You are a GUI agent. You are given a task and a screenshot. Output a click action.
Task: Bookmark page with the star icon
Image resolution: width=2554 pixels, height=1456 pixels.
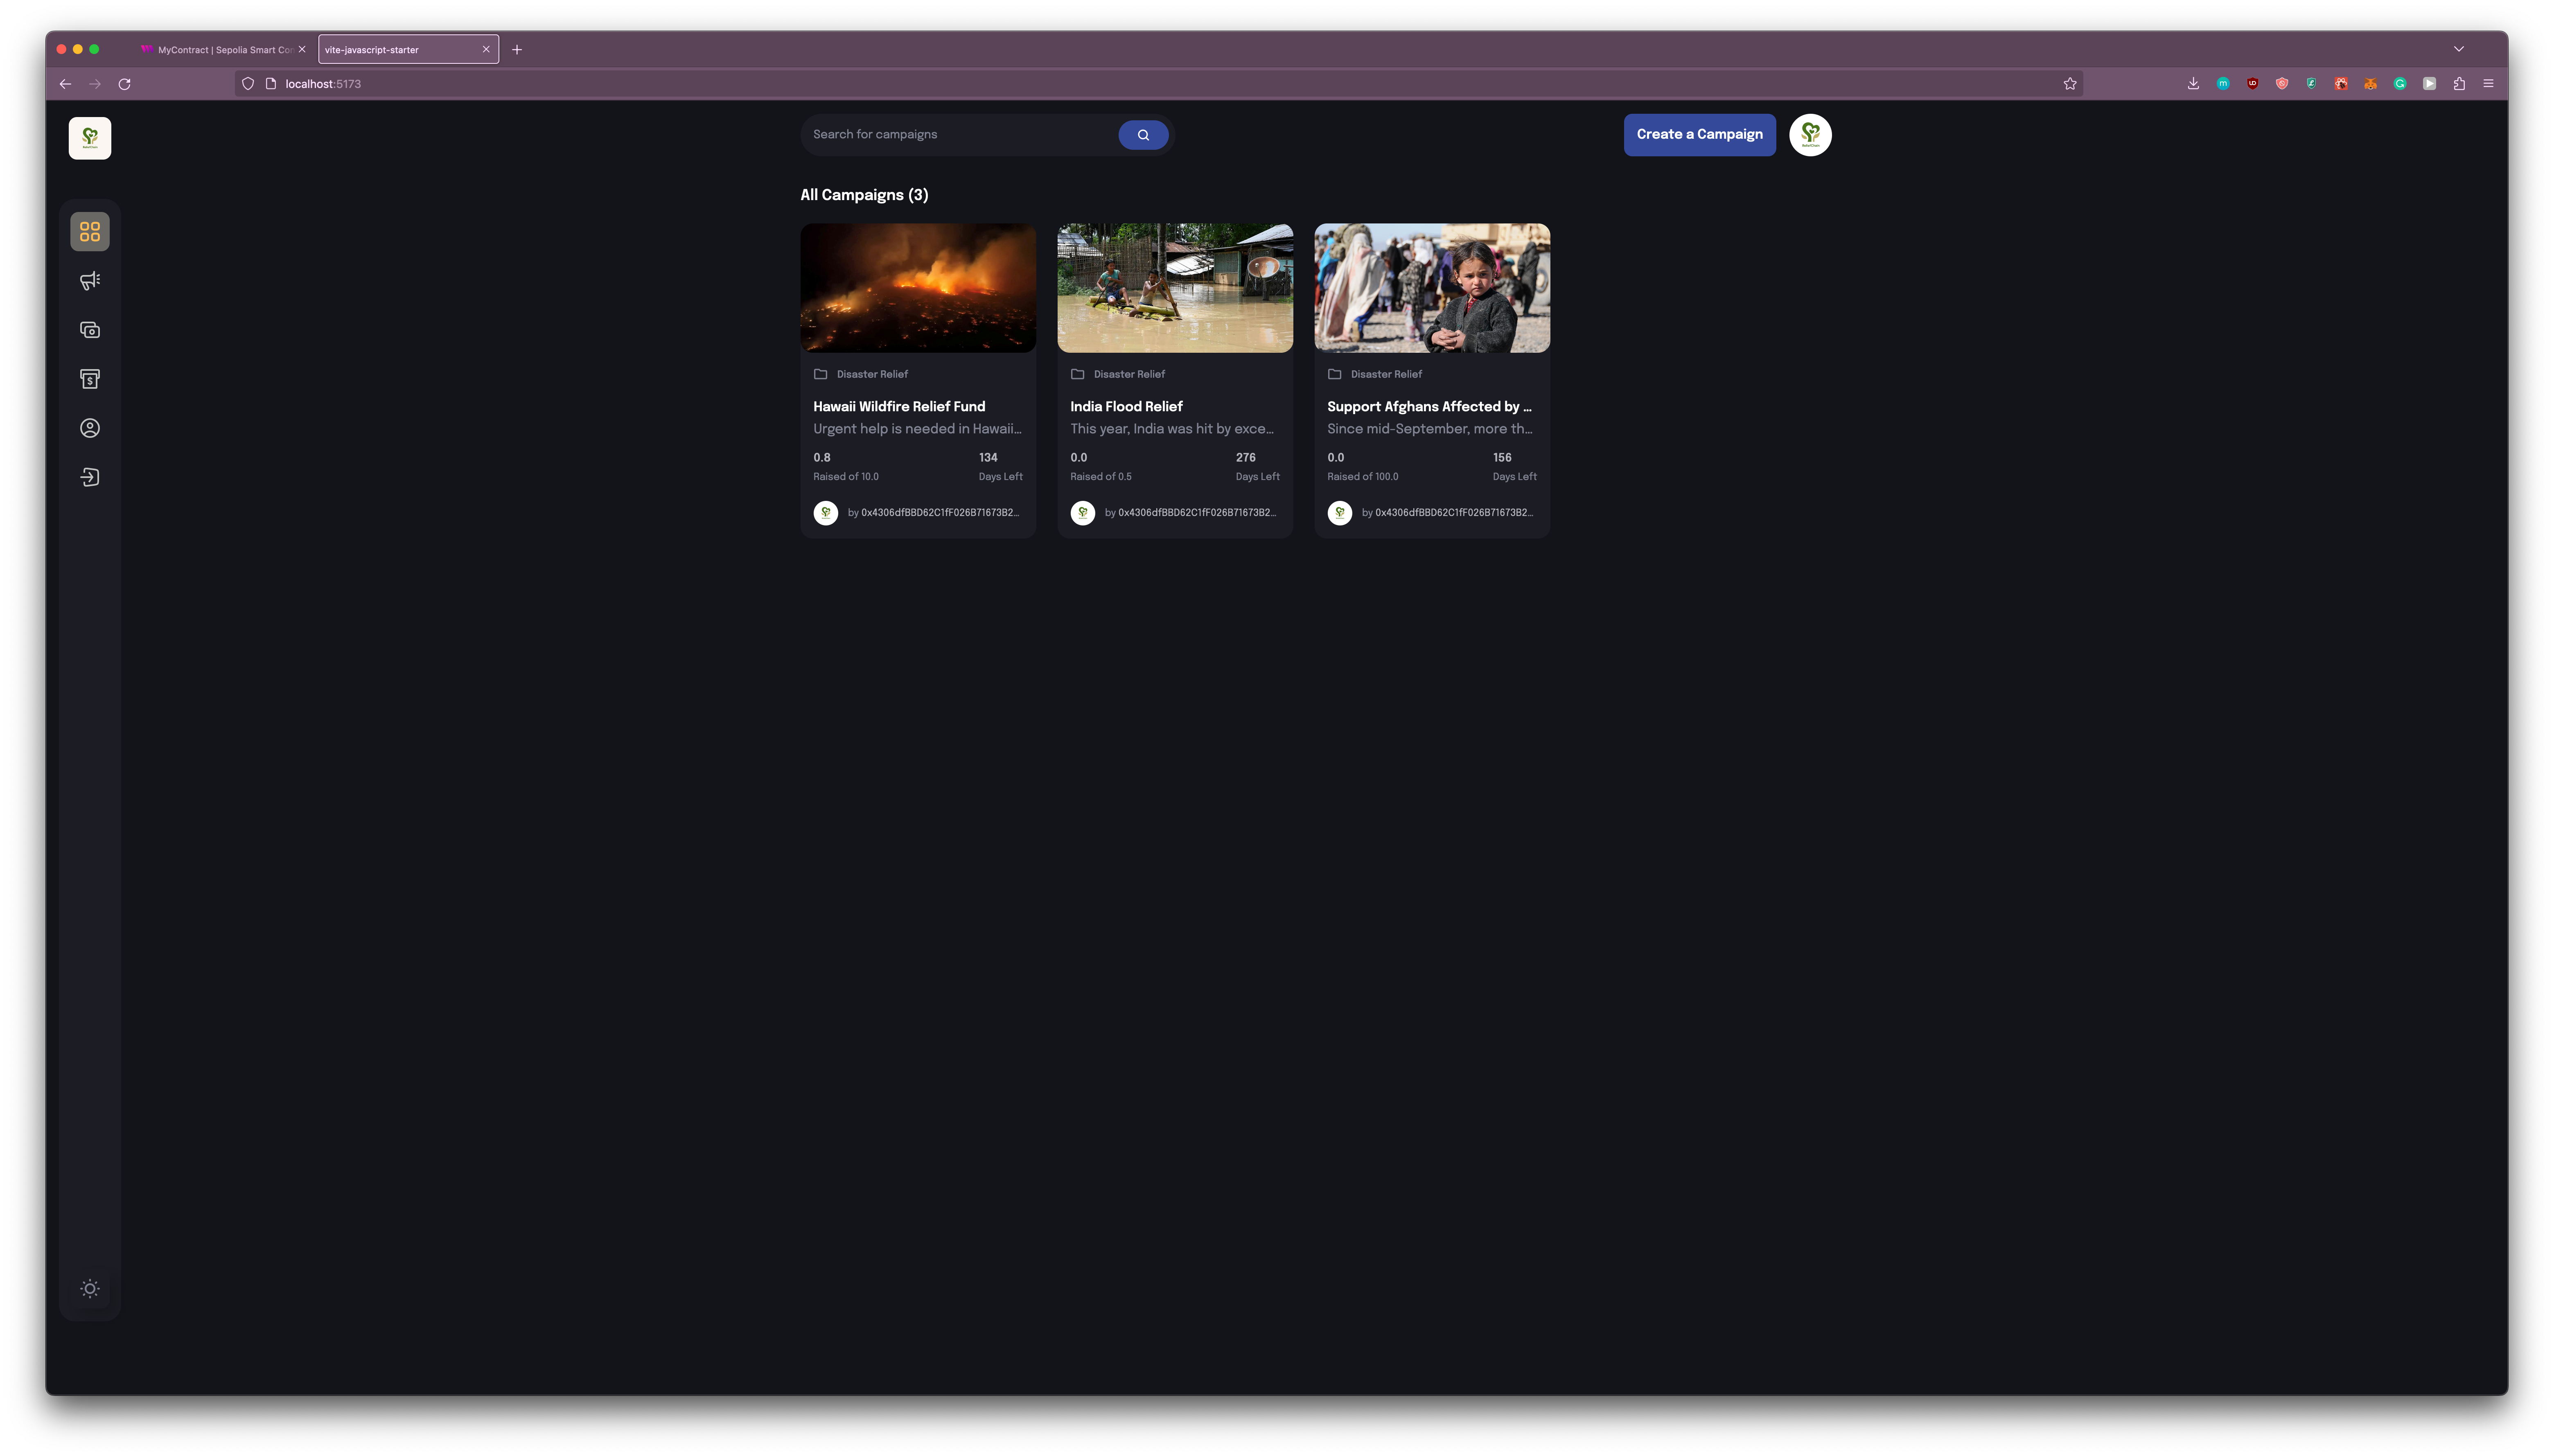(2069, 84)
